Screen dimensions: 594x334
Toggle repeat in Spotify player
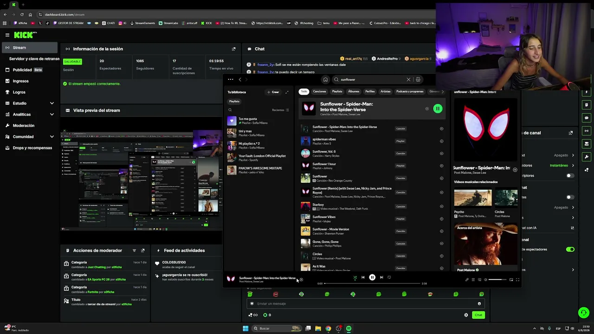(389, 277)
